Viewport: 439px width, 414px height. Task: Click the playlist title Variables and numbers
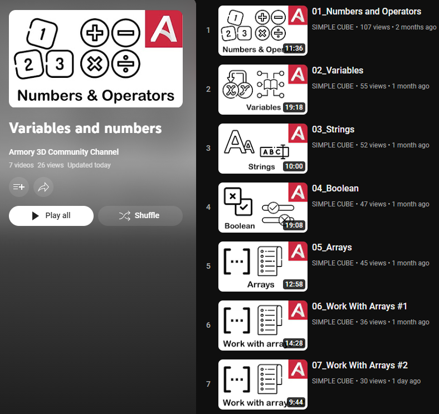[x=85, y=129]
